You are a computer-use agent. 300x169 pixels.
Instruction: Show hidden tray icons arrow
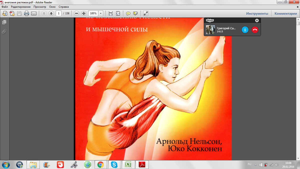point(255,165)
